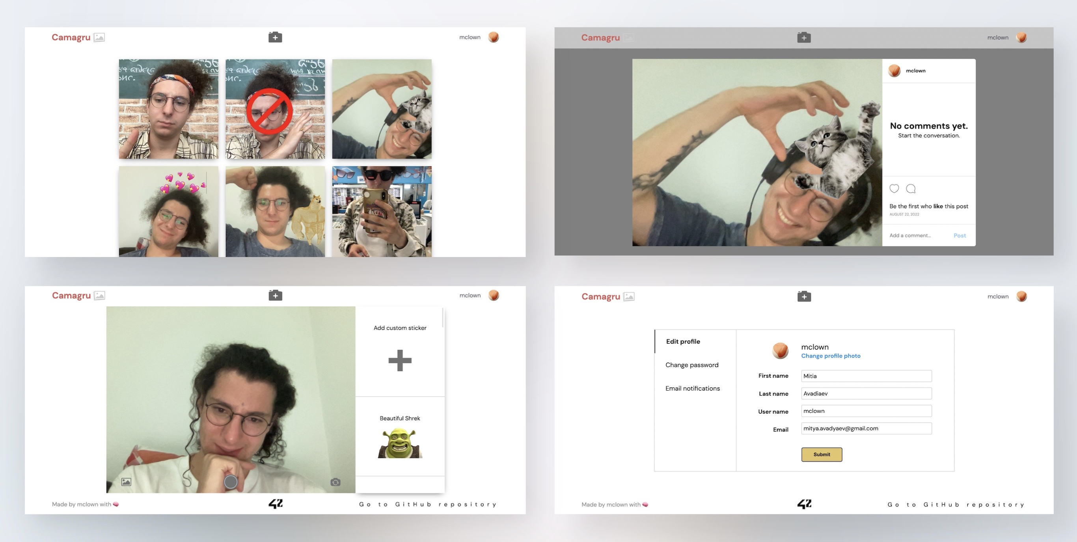Select the Email notifications tab

[x=692, y=388]
